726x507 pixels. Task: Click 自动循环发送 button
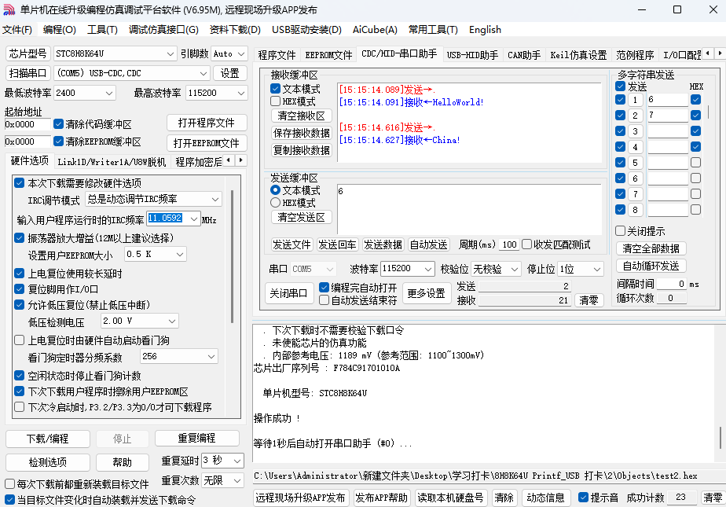pyautogui.click(x=651, y=266)
